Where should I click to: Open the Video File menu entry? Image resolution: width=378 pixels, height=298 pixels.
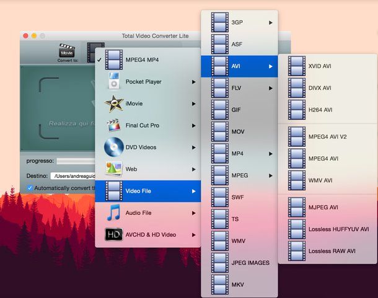[148, 191]
